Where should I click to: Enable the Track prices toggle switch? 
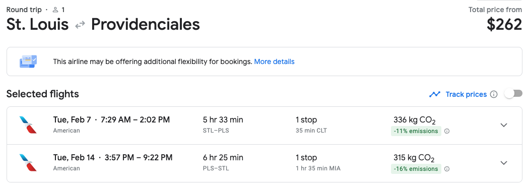[513, 94]
